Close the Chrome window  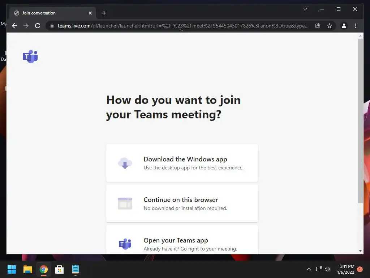(x=355, y=9)
